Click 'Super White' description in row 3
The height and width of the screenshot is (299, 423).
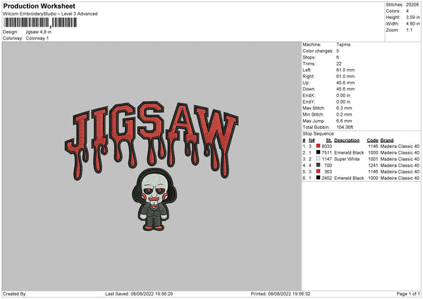click(347, 159)
